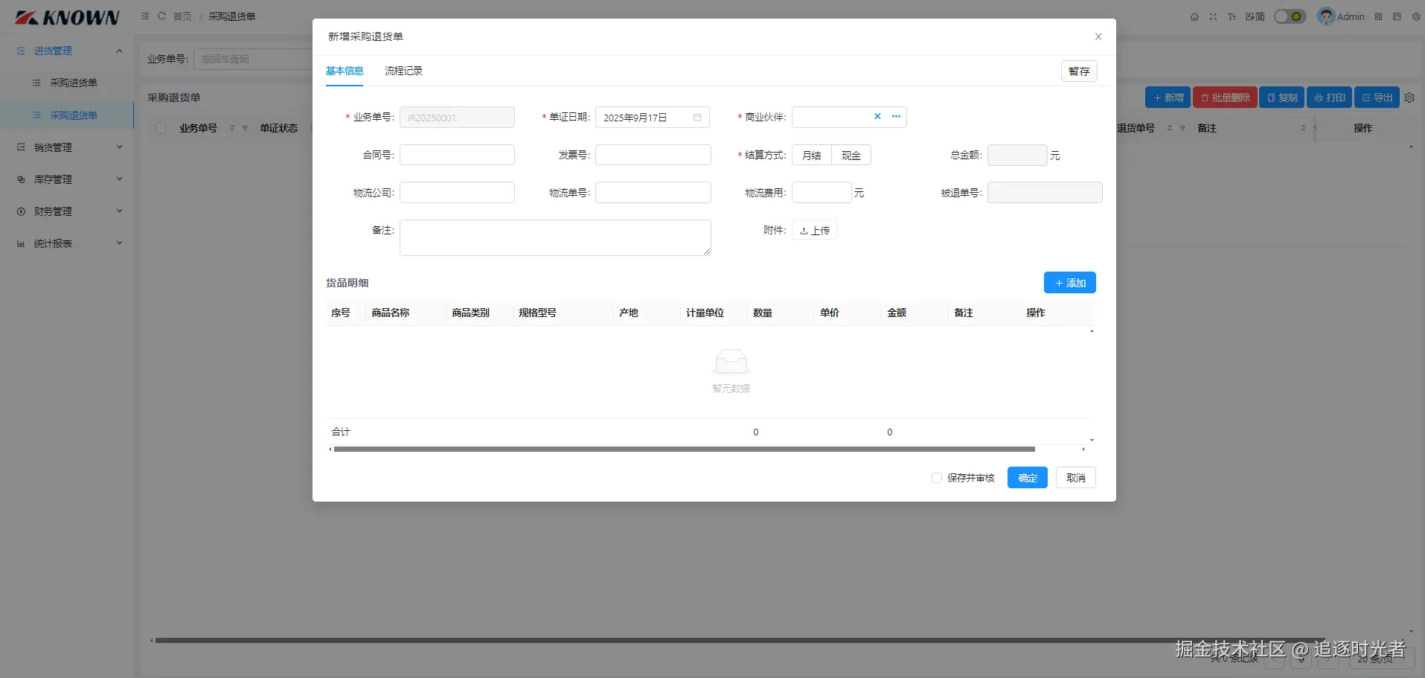Click the 合同号 input field
Viewport: 1425px width, 678px height.
tap(457, 155)
